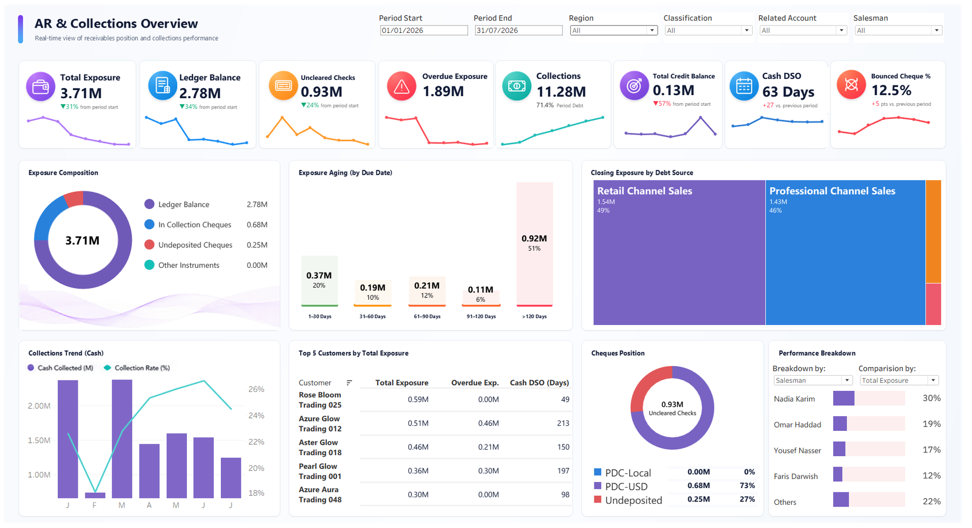
Task: Click the Cash DSO (Days) column header
Action: [539, 383]
